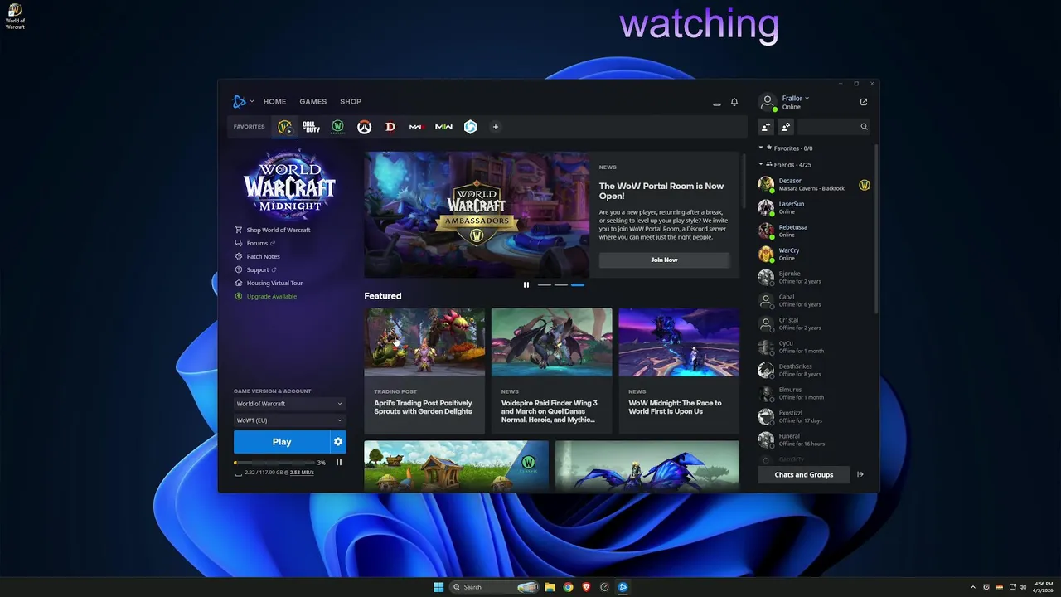Select offline friend DeathSnikes
1061x597 pixels.
814,370
